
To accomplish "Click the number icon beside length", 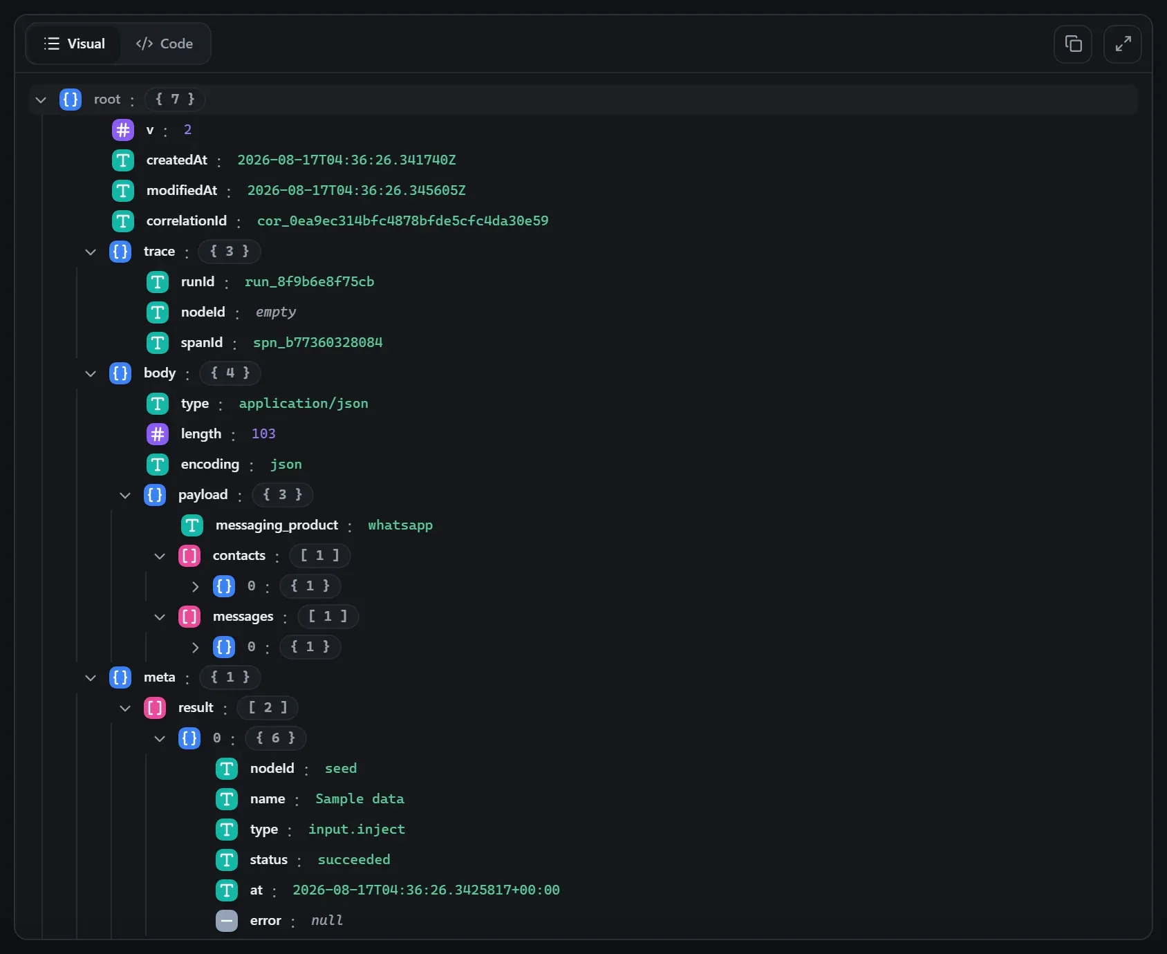I will 158,434.
